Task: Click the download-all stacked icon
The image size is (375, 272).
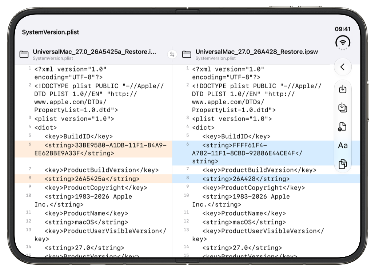Action: [343, 108]
